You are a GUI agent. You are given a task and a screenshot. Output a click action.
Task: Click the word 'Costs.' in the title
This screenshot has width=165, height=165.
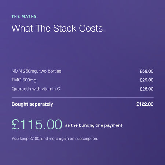(92, 28)
